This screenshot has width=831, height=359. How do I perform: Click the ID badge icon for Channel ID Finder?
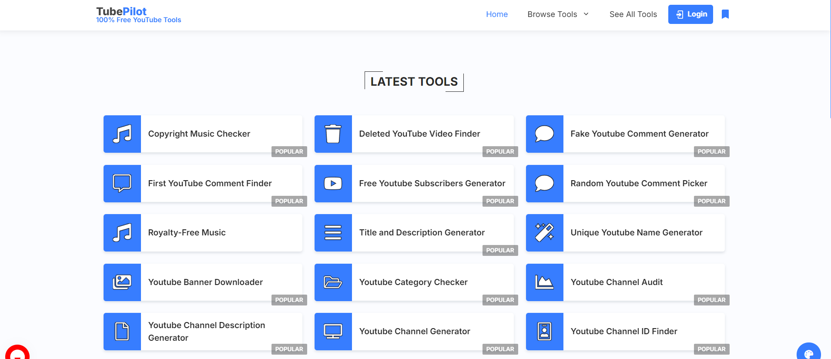[544, 332]
